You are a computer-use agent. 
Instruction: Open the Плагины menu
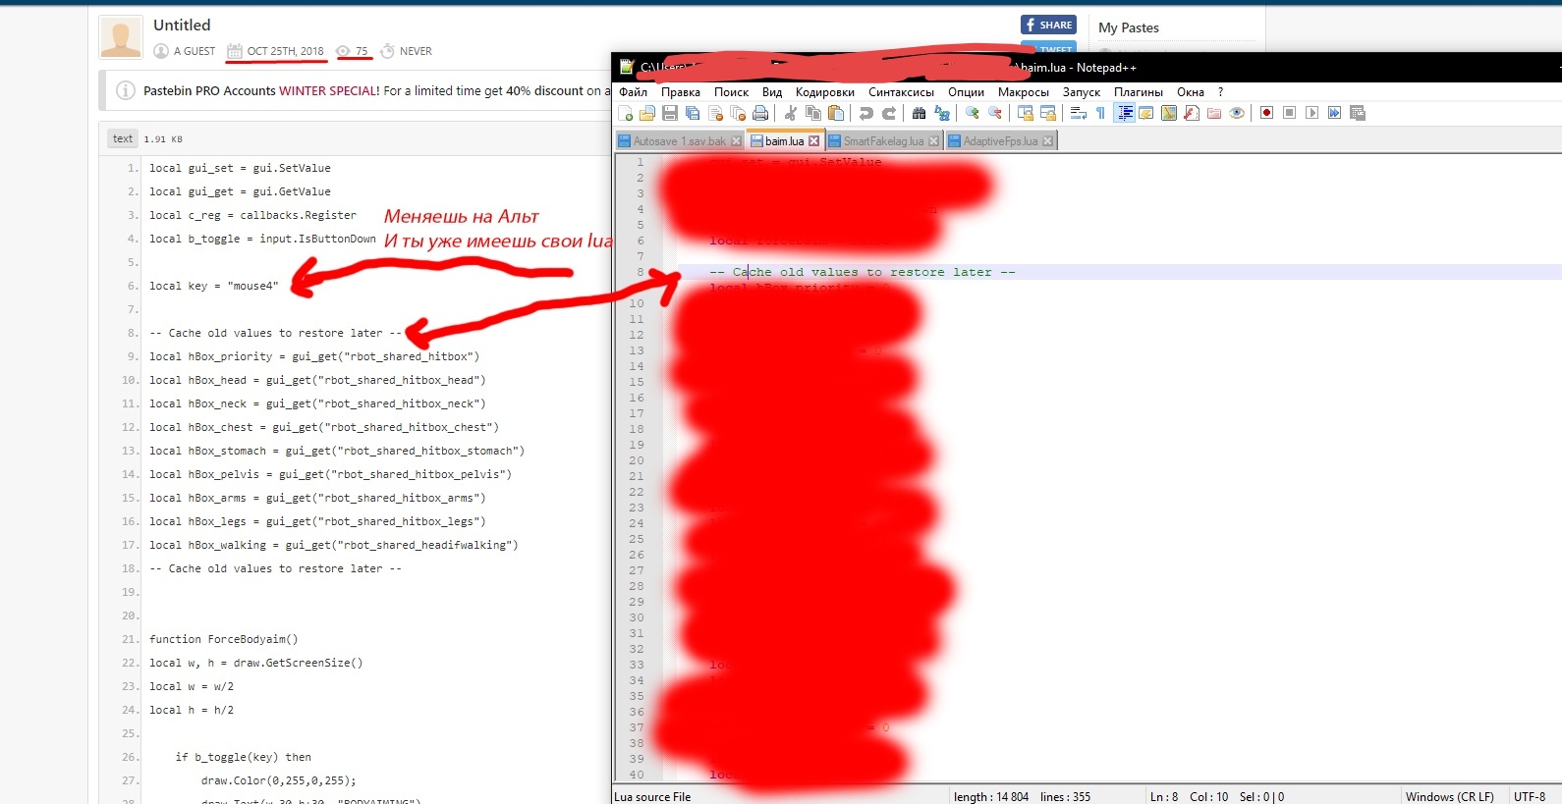pos(1139,92)
